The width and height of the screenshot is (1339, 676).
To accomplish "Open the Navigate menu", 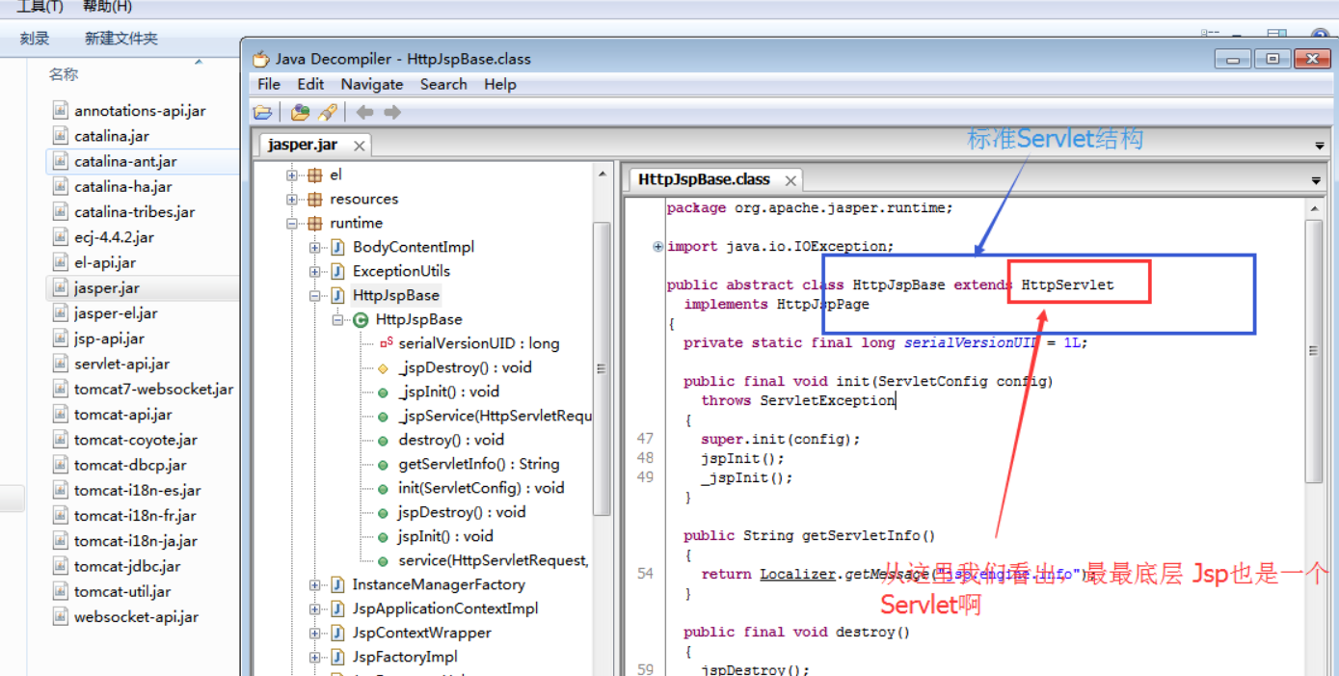I will tap(372, 84).
